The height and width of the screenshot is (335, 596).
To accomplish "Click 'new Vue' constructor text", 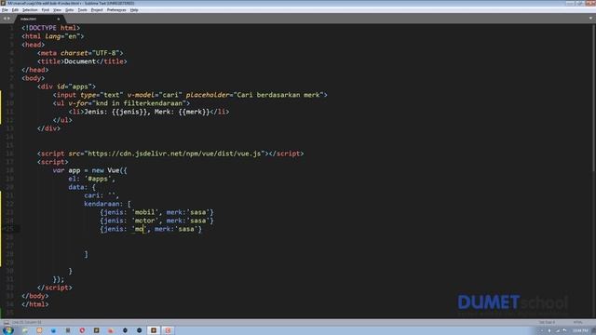I will click(x=105, y=170).
